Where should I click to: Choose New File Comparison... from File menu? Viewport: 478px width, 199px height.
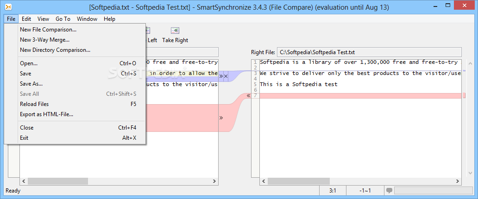pos(75,30)
